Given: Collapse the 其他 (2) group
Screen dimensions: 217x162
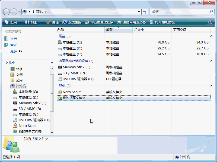Looking at the screenshot, I should [x=211, y=86].
